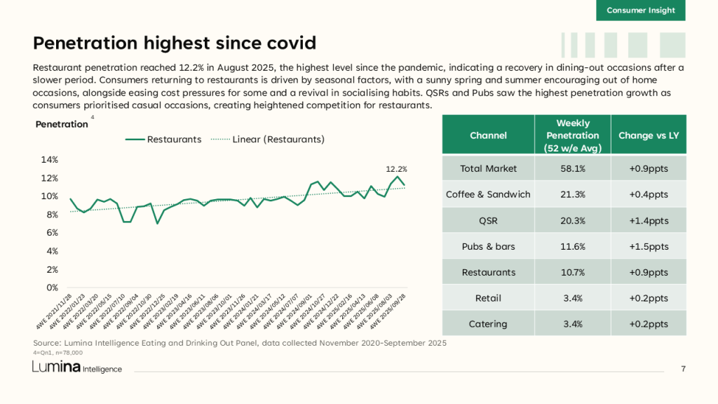The image size is (718, 404).
Task: Select the Total Market row label
Action: click(488, 168)
